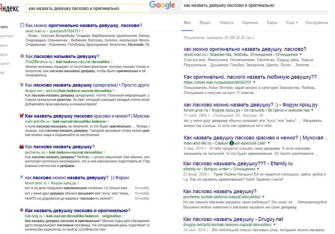Click the otvet.mail.ru favicon in Yandex results
This screenshot has width=335, height=234.
click(x=22, y=25)
